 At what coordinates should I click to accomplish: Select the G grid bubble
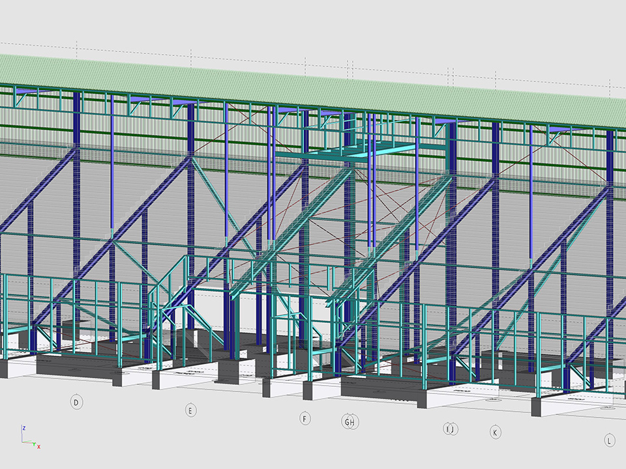point(346,422)
